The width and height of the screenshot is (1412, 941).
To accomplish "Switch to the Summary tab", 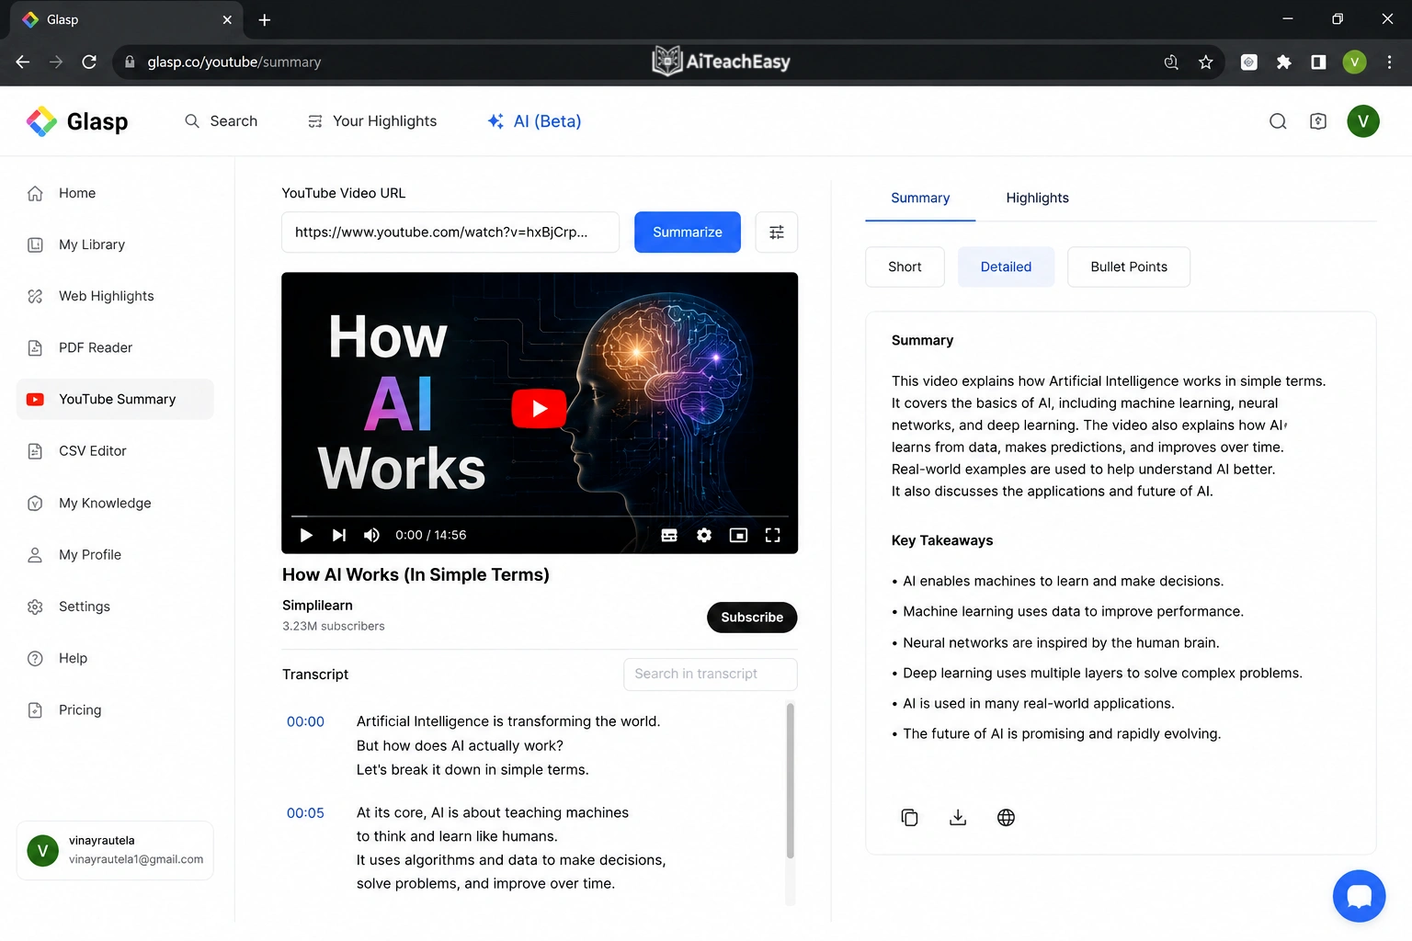I will (x=920, y=198).
